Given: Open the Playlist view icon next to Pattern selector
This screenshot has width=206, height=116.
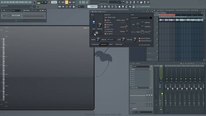Looking at the screenshot, I should coord(102,6).
